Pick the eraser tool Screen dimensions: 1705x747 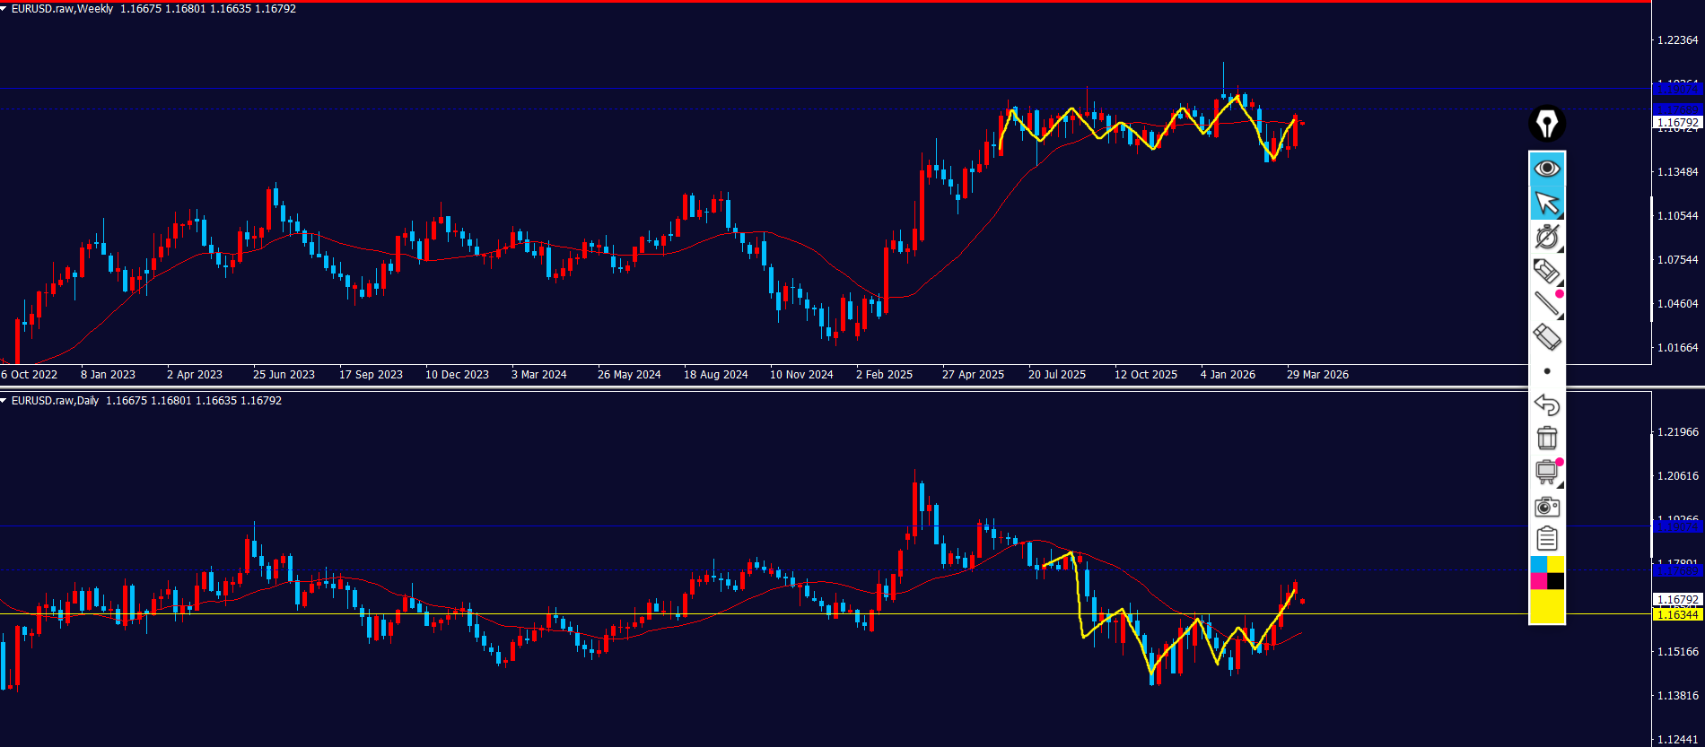pyautogui.click(x=1546, y=338)
